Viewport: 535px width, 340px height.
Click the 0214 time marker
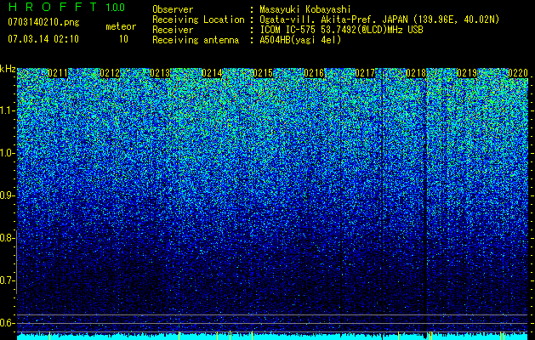(212, 73)
